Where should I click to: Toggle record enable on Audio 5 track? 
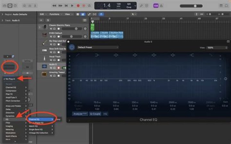[x=58, y=68]
